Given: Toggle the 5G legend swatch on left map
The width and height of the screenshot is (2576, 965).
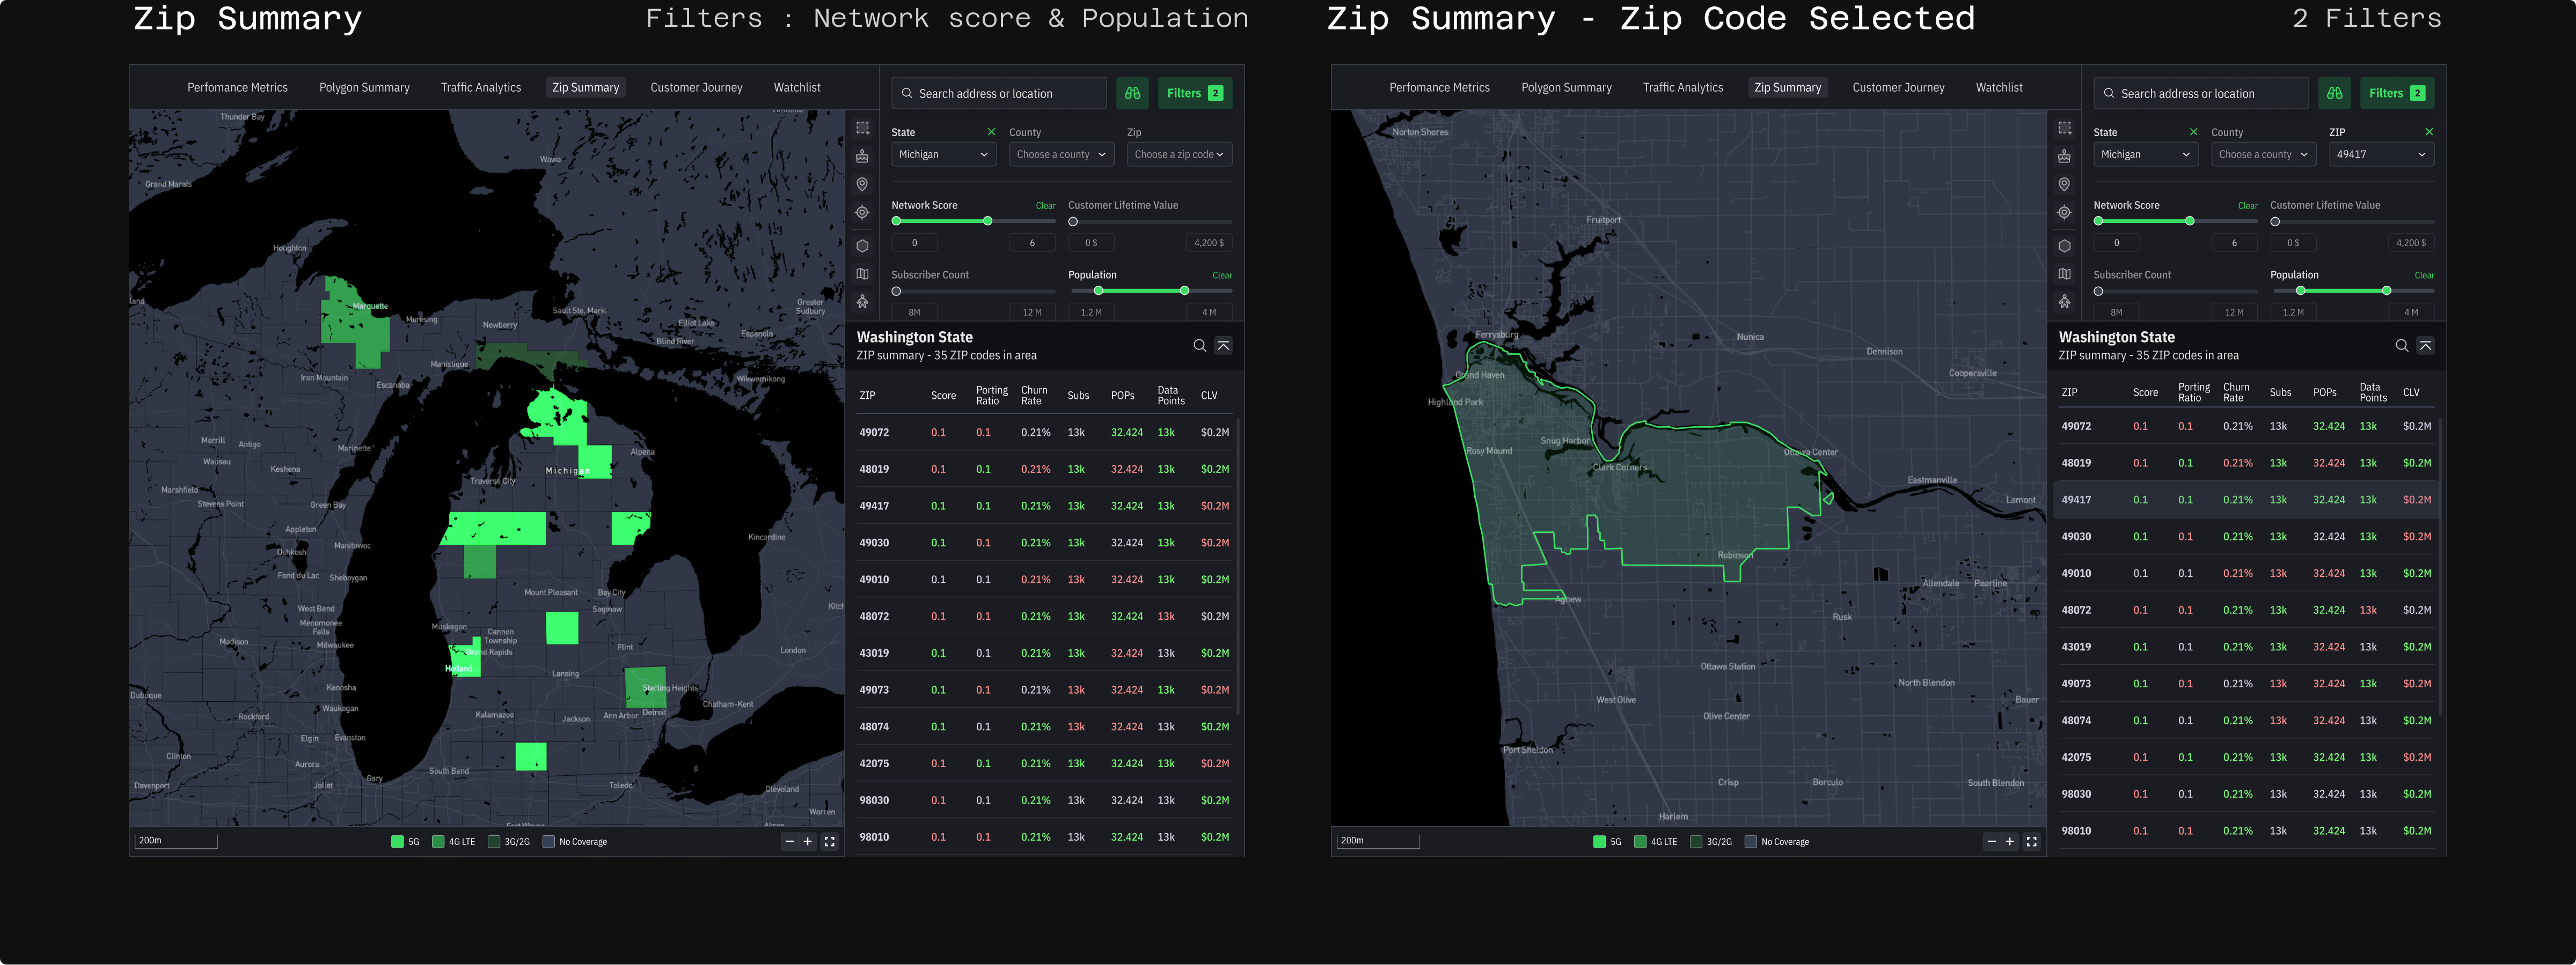Looking at the screenshot, I should coord(397,841).
